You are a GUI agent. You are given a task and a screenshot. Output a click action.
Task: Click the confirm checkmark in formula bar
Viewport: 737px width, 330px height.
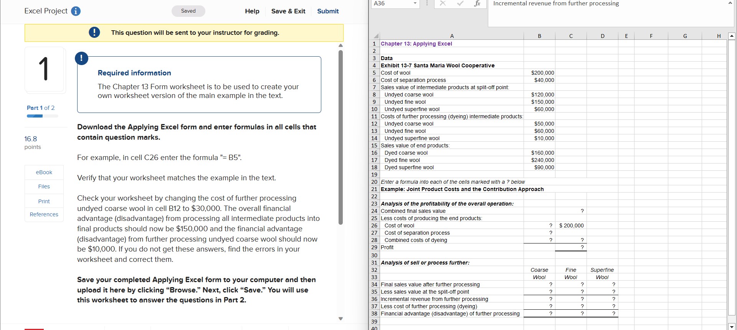460,3
